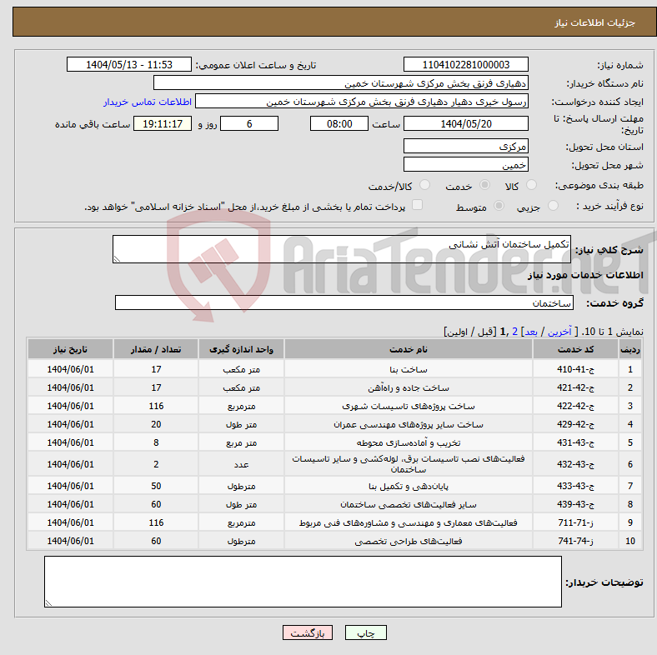Click the remaining days field showing 6

(249, 123)
